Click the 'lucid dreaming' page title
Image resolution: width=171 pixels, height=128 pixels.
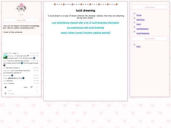tap(85, 10)
